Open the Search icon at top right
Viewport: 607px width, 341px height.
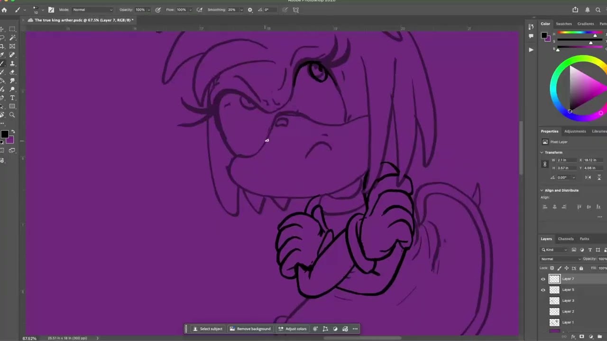click(598, 9)
